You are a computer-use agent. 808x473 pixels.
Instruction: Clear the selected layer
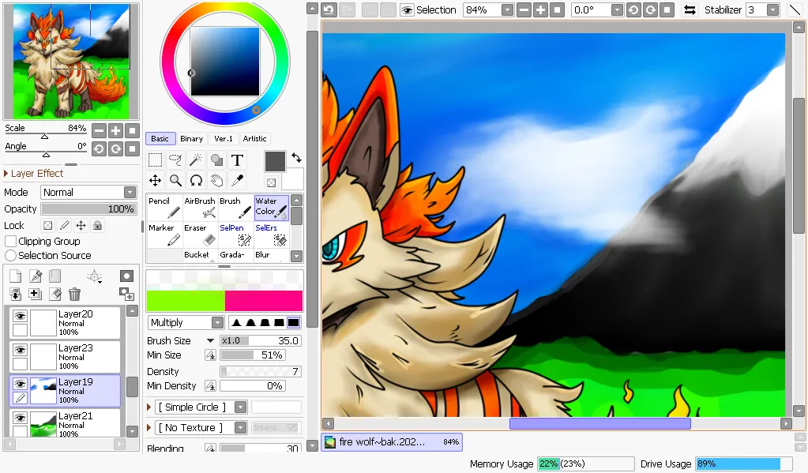(55, 295)
